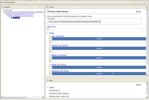This screenshot has height=100, width=149.
Task: Click the IWSRTCatalogSpecificationComponent service icon
Action: (x=8, y=14)
